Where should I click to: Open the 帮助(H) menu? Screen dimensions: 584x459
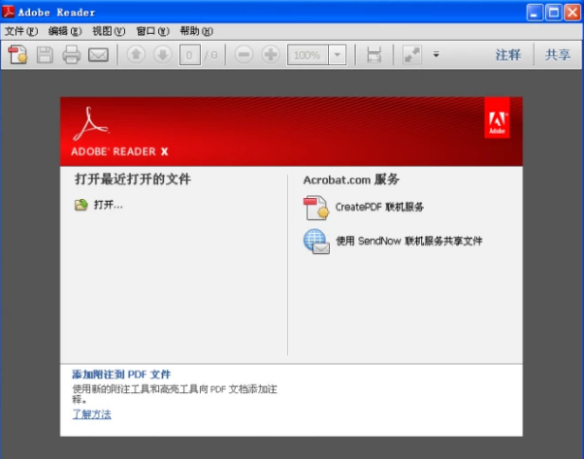pyautogui.click(x=196, y=31)
